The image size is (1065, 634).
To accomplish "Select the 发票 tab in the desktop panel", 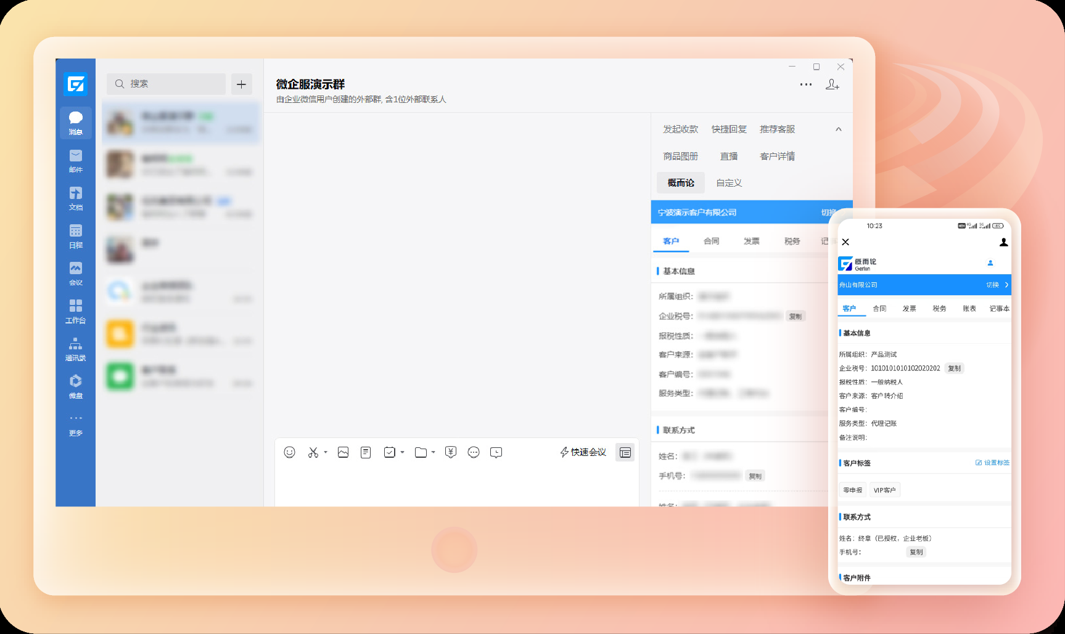I will click(x=752, y=241).
